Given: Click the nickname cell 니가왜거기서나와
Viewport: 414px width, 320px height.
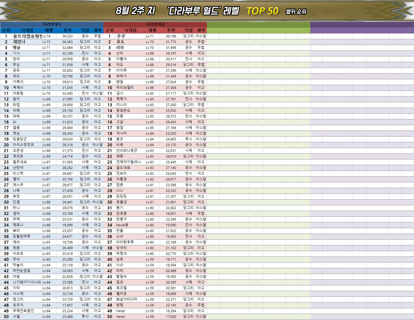Looking at the screenshot, I should click(x=27, y=282).
